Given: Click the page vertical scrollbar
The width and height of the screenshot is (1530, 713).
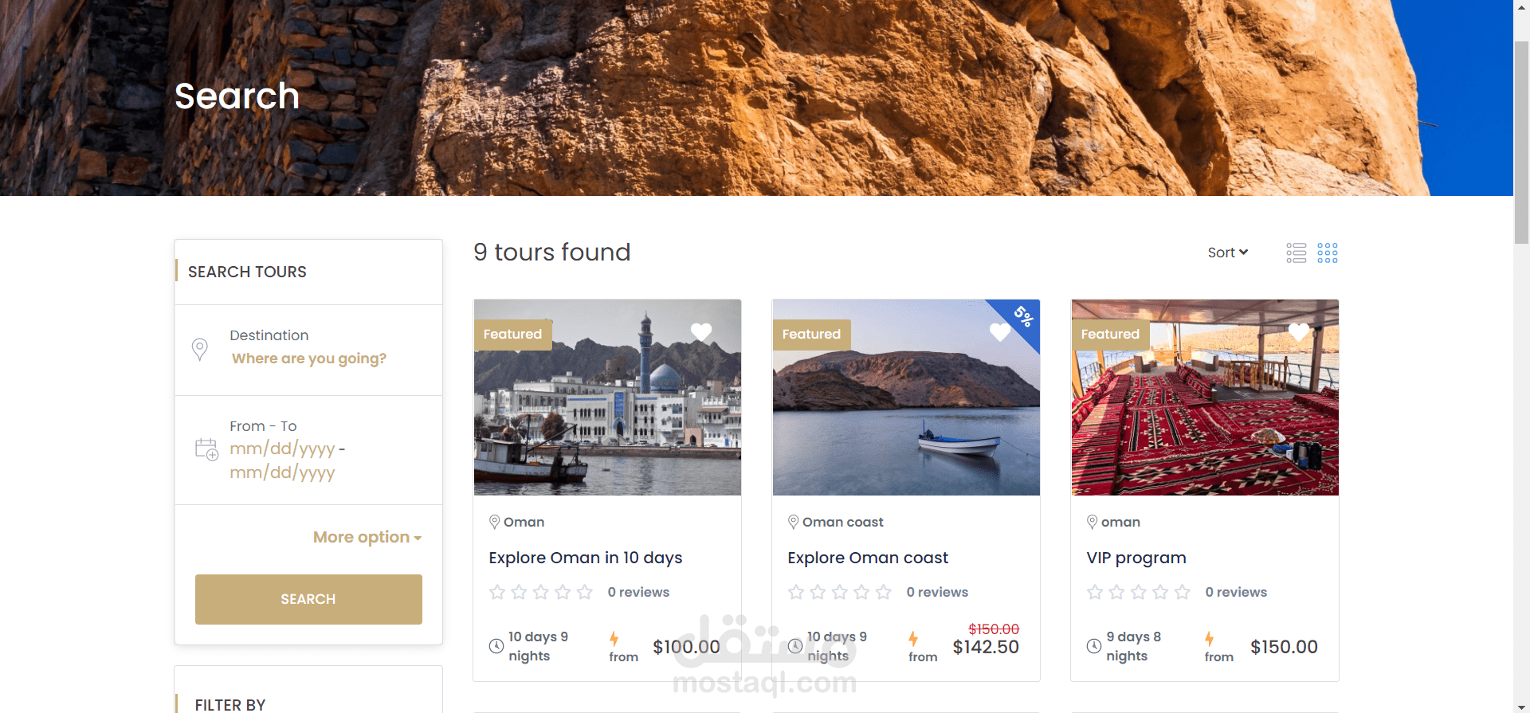Looking at the screenshot, I should tap(1521, 143).
